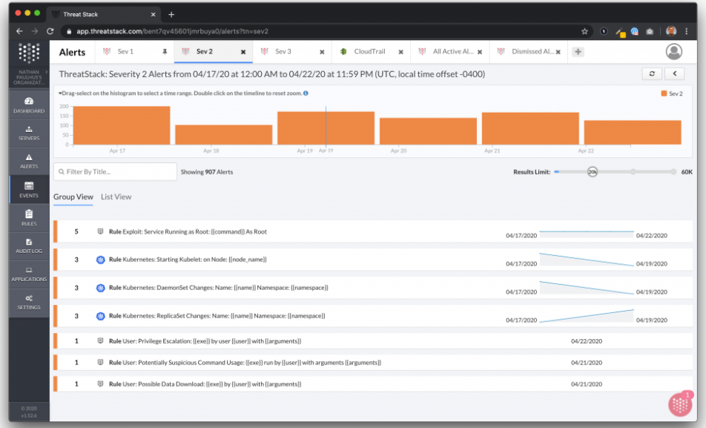Adjust the Results Limit slider handle
Screen dimensions: 706x428
click(593, 171)
